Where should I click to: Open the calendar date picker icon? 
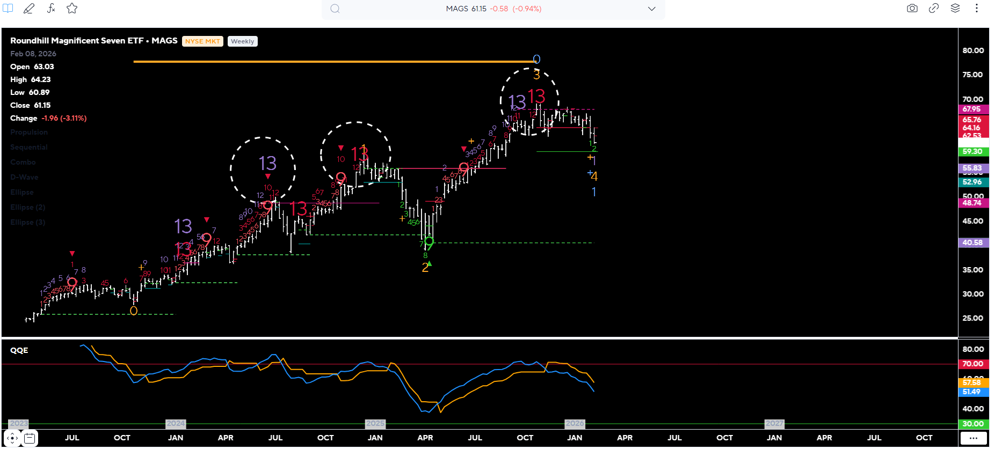point(30,438)
